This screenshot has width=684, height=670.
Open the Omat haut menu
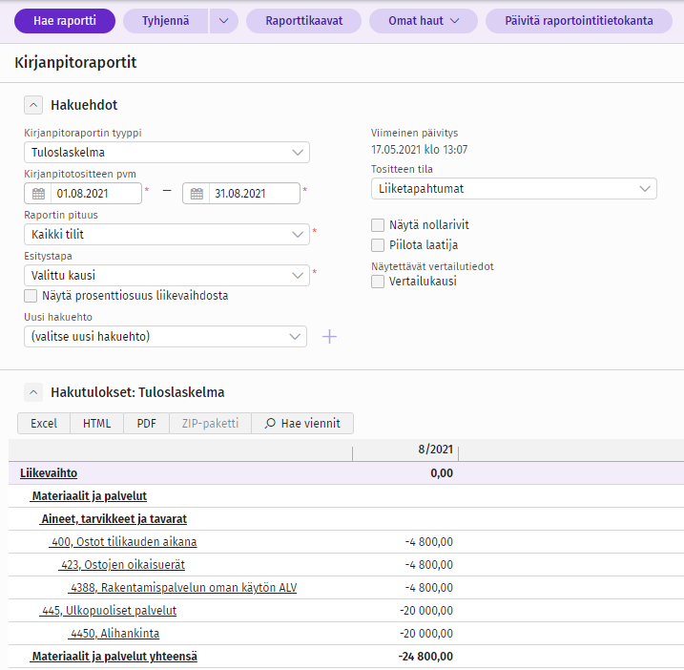tap(424, 21)
